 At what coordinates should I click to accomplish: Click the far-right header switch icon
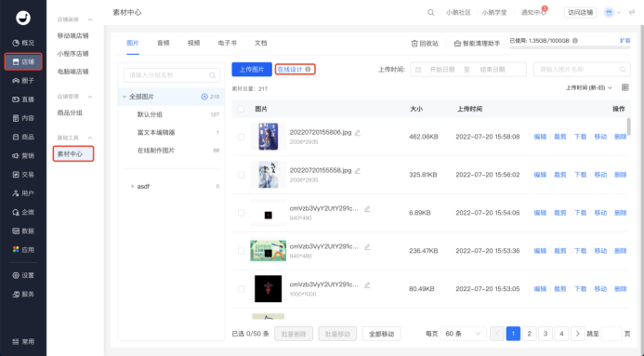point(632,13)
